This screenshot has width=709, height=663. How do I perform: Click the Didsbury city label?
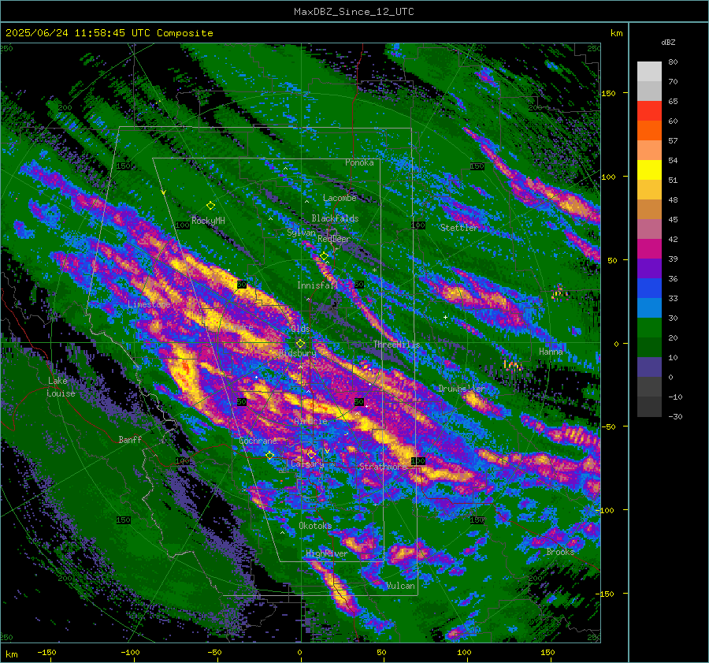(297, 353)
